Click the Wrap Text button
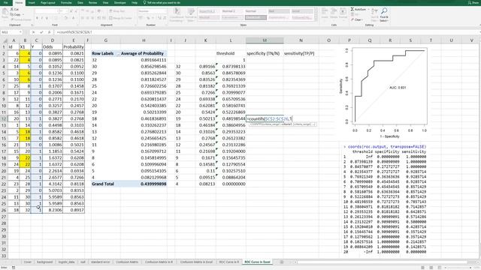481x270 pixels. [x=117, y=11]
